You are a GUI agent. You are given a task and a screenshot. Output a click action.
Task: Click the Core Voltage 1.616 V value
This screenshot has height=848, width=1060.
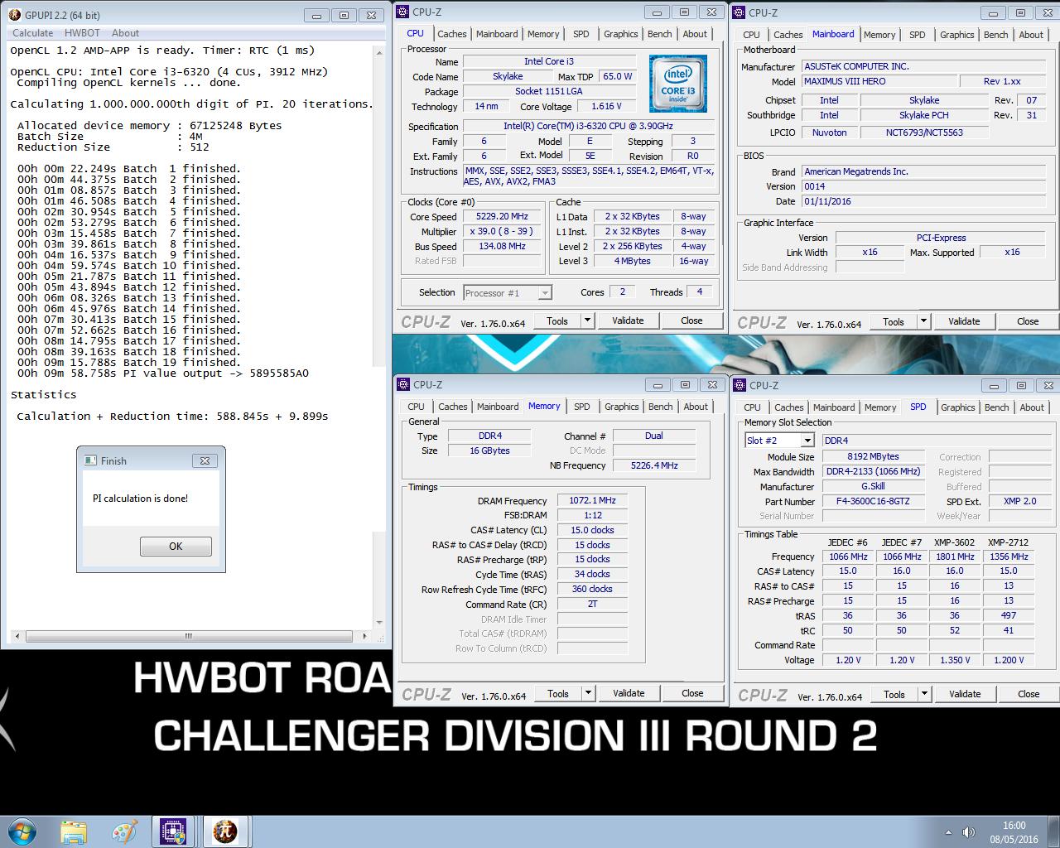tap(607, 106)
